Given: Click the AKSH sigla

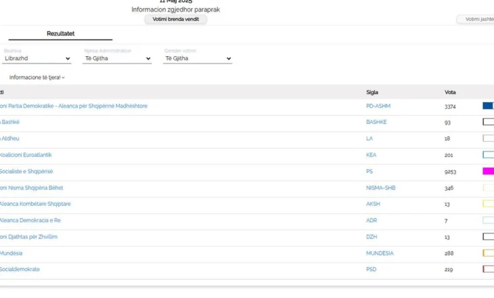Looking at the screenshot, I should click(373, 204).
